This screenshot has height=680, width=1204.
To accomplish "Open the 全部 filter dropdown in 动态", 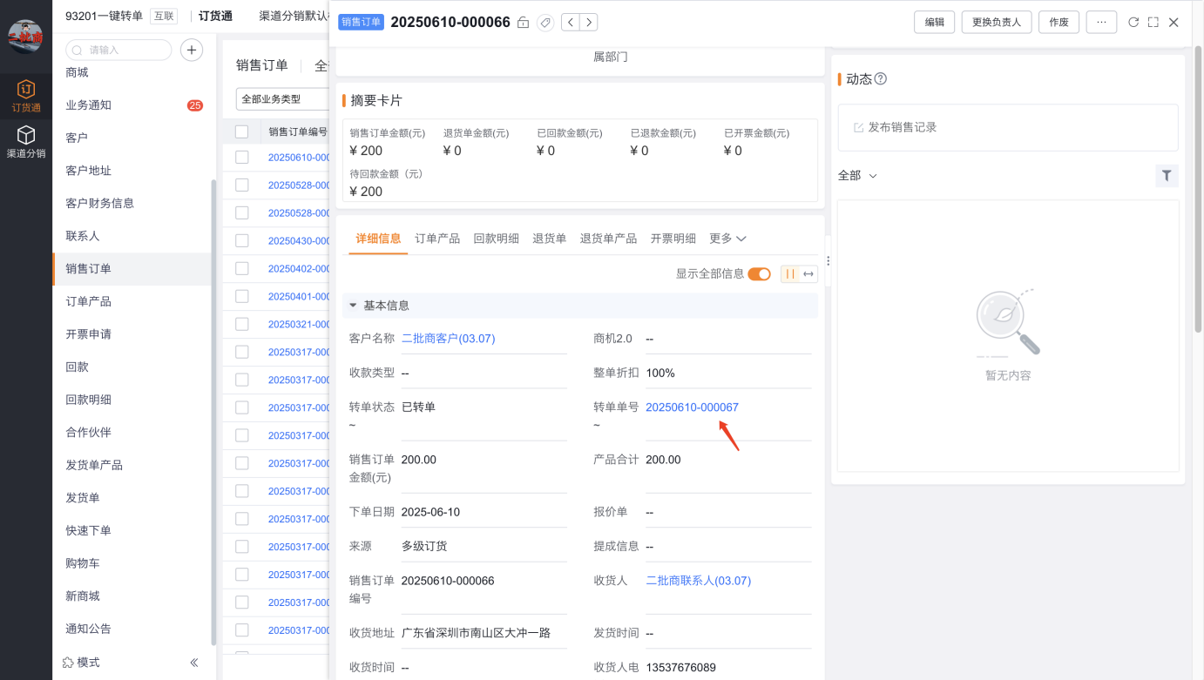I will click(x=857, y=176).
